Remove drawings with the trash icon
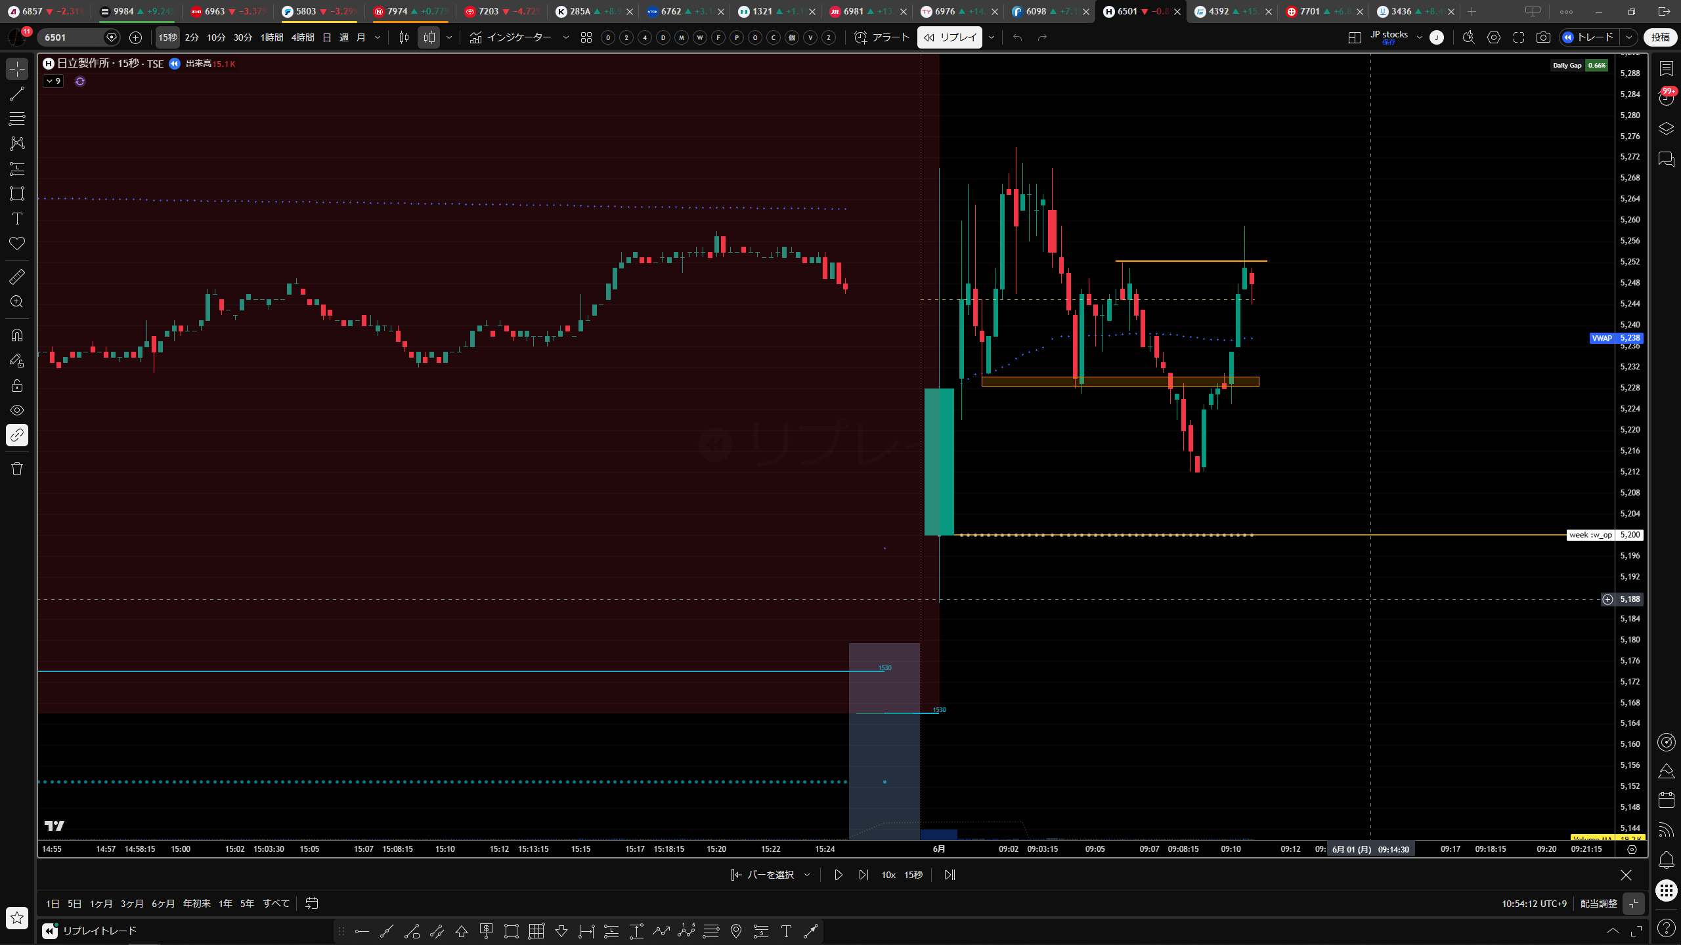 pos(17,469)
